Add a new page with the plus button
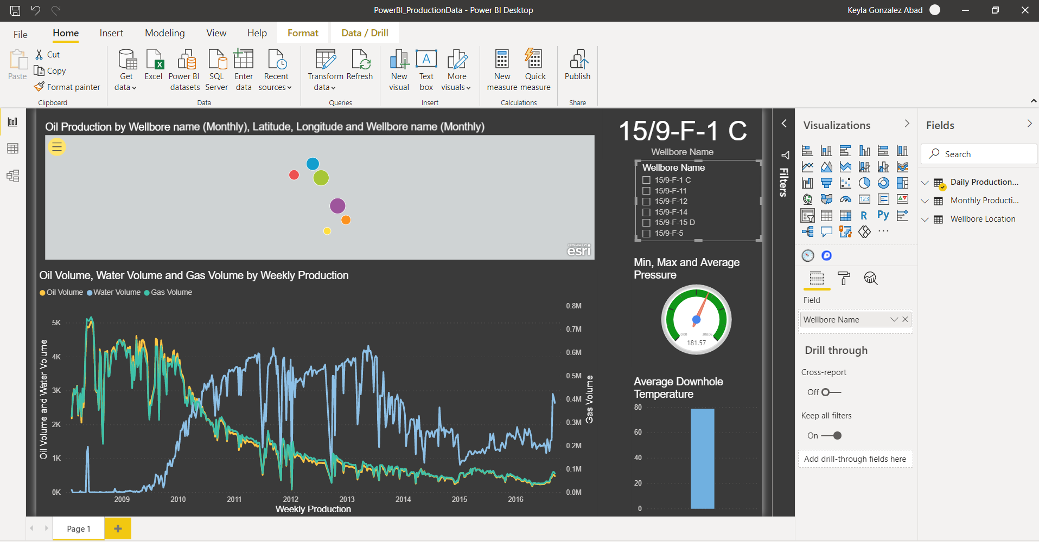This screenshot has height=542, width=1039. click(118, 528)
